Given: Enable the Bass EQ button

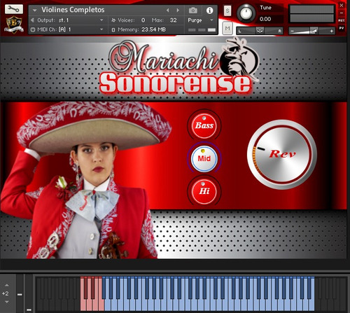Looking at the screenshot, I should point(204,126).
